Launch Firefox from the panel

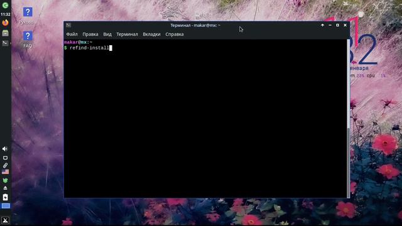5,23
